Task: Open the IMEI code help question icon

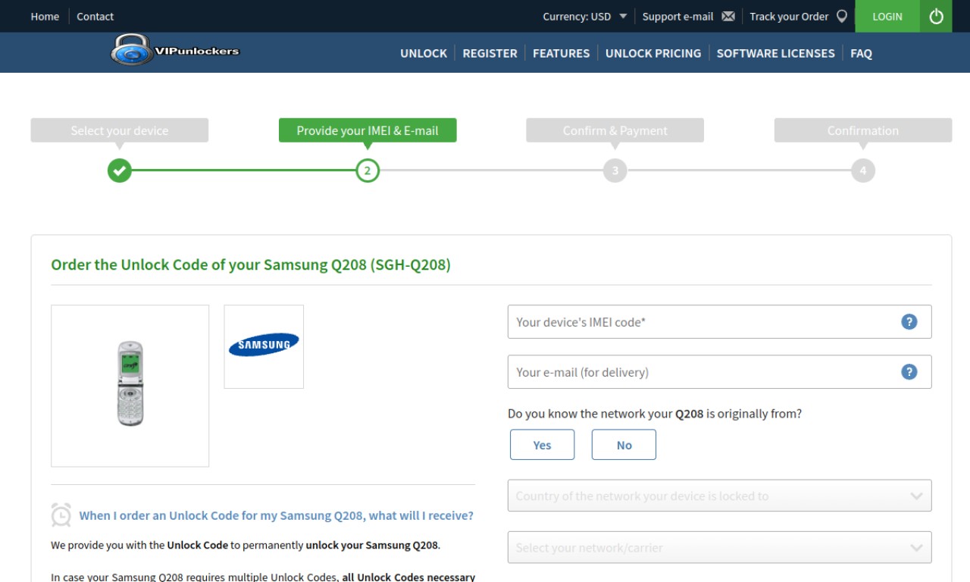Action: 909,321
